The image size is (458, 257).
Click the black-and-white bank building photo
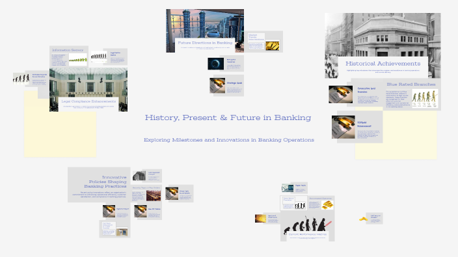383,35
